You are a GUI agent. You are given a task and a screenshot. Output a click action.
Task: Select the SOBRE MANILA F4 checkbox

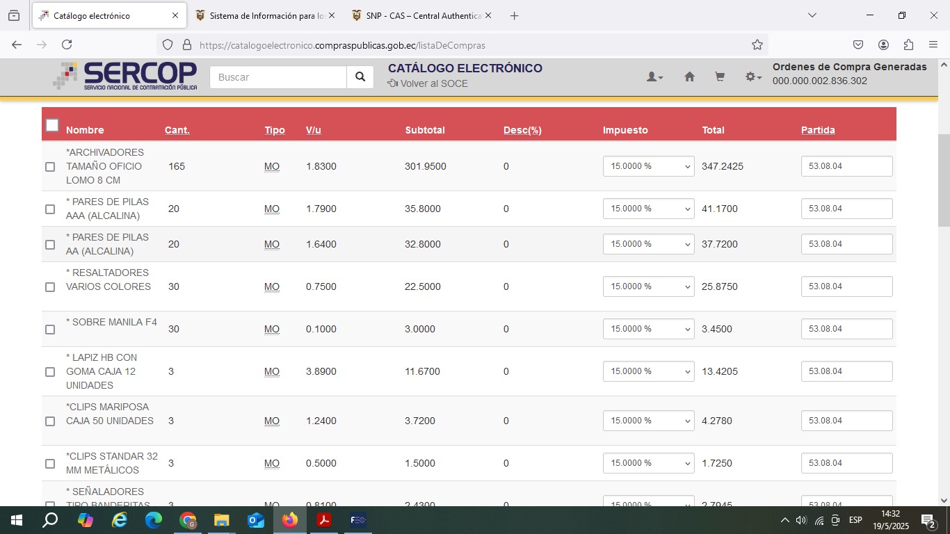pyautogui.click(x=50, y=330)
